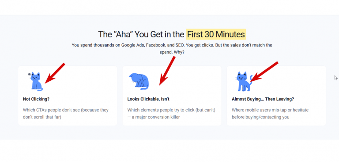Click the "Which CTAs people don't see" description

tap(66, 114)
